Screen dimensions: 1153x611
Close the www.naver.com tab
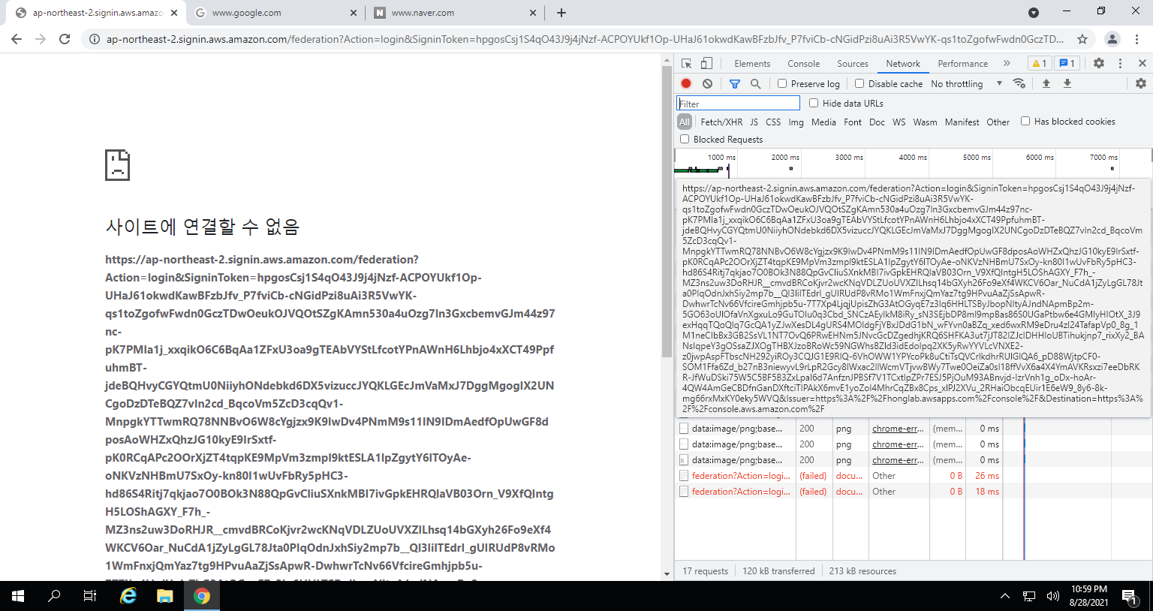point(533,13)
